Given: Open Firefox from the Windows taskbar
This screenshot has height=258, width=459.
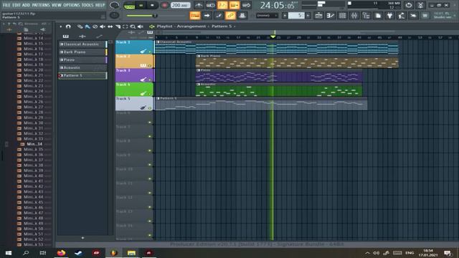Looking at the screenshot, I should click(x=61, y=253).
